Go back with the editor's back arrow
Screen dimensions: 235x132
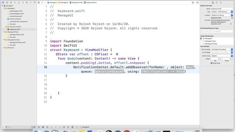[42, 3]
